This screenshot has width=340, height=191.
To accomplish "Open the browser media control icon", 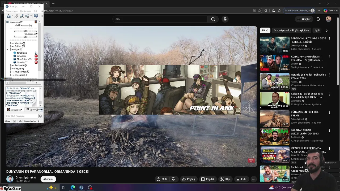I will 273,11.
